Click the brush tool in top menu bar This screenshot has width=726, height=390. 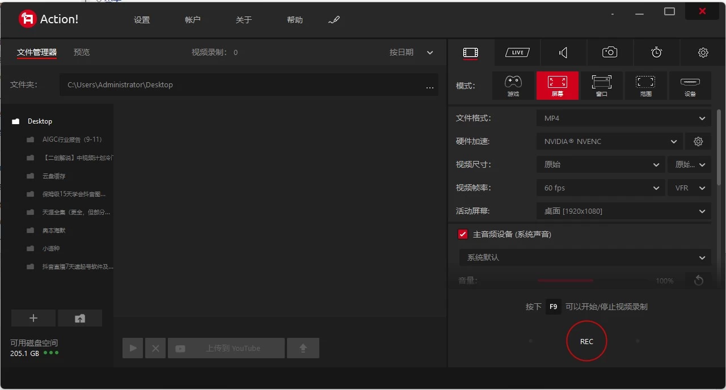334,19
